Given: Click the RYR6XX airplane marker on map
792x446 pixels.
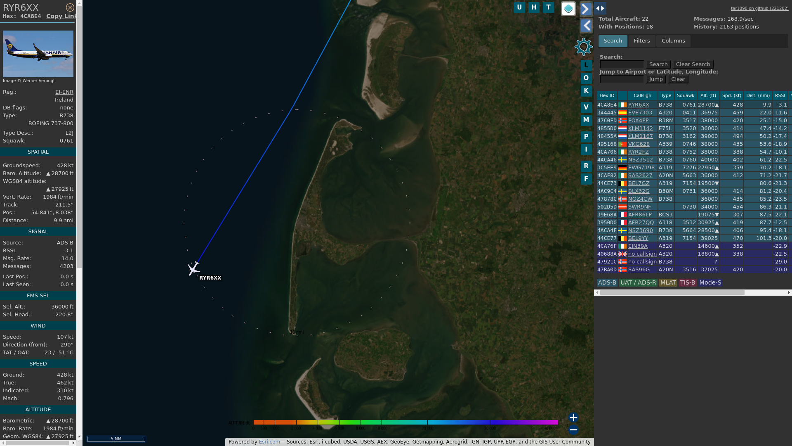Looking at the screenshot, I should click(193, 269).
